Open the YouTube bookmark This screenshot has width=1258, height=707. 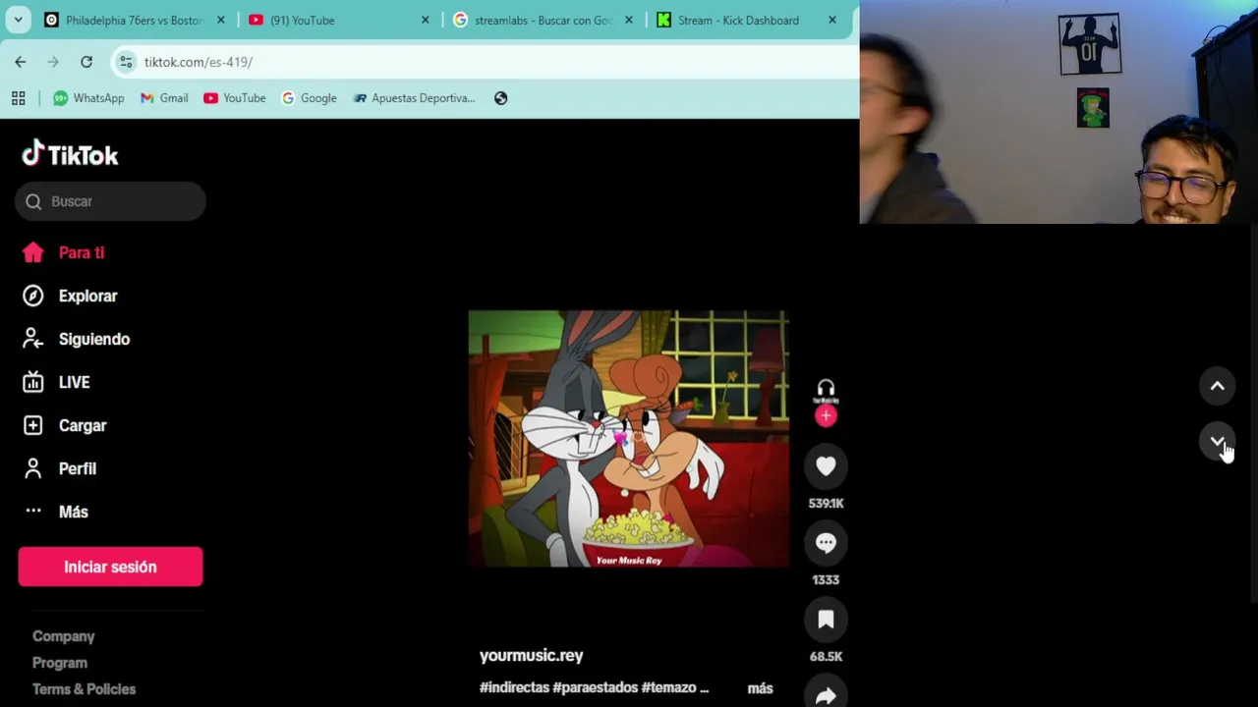pyautogui.click(x=235, y=98)
